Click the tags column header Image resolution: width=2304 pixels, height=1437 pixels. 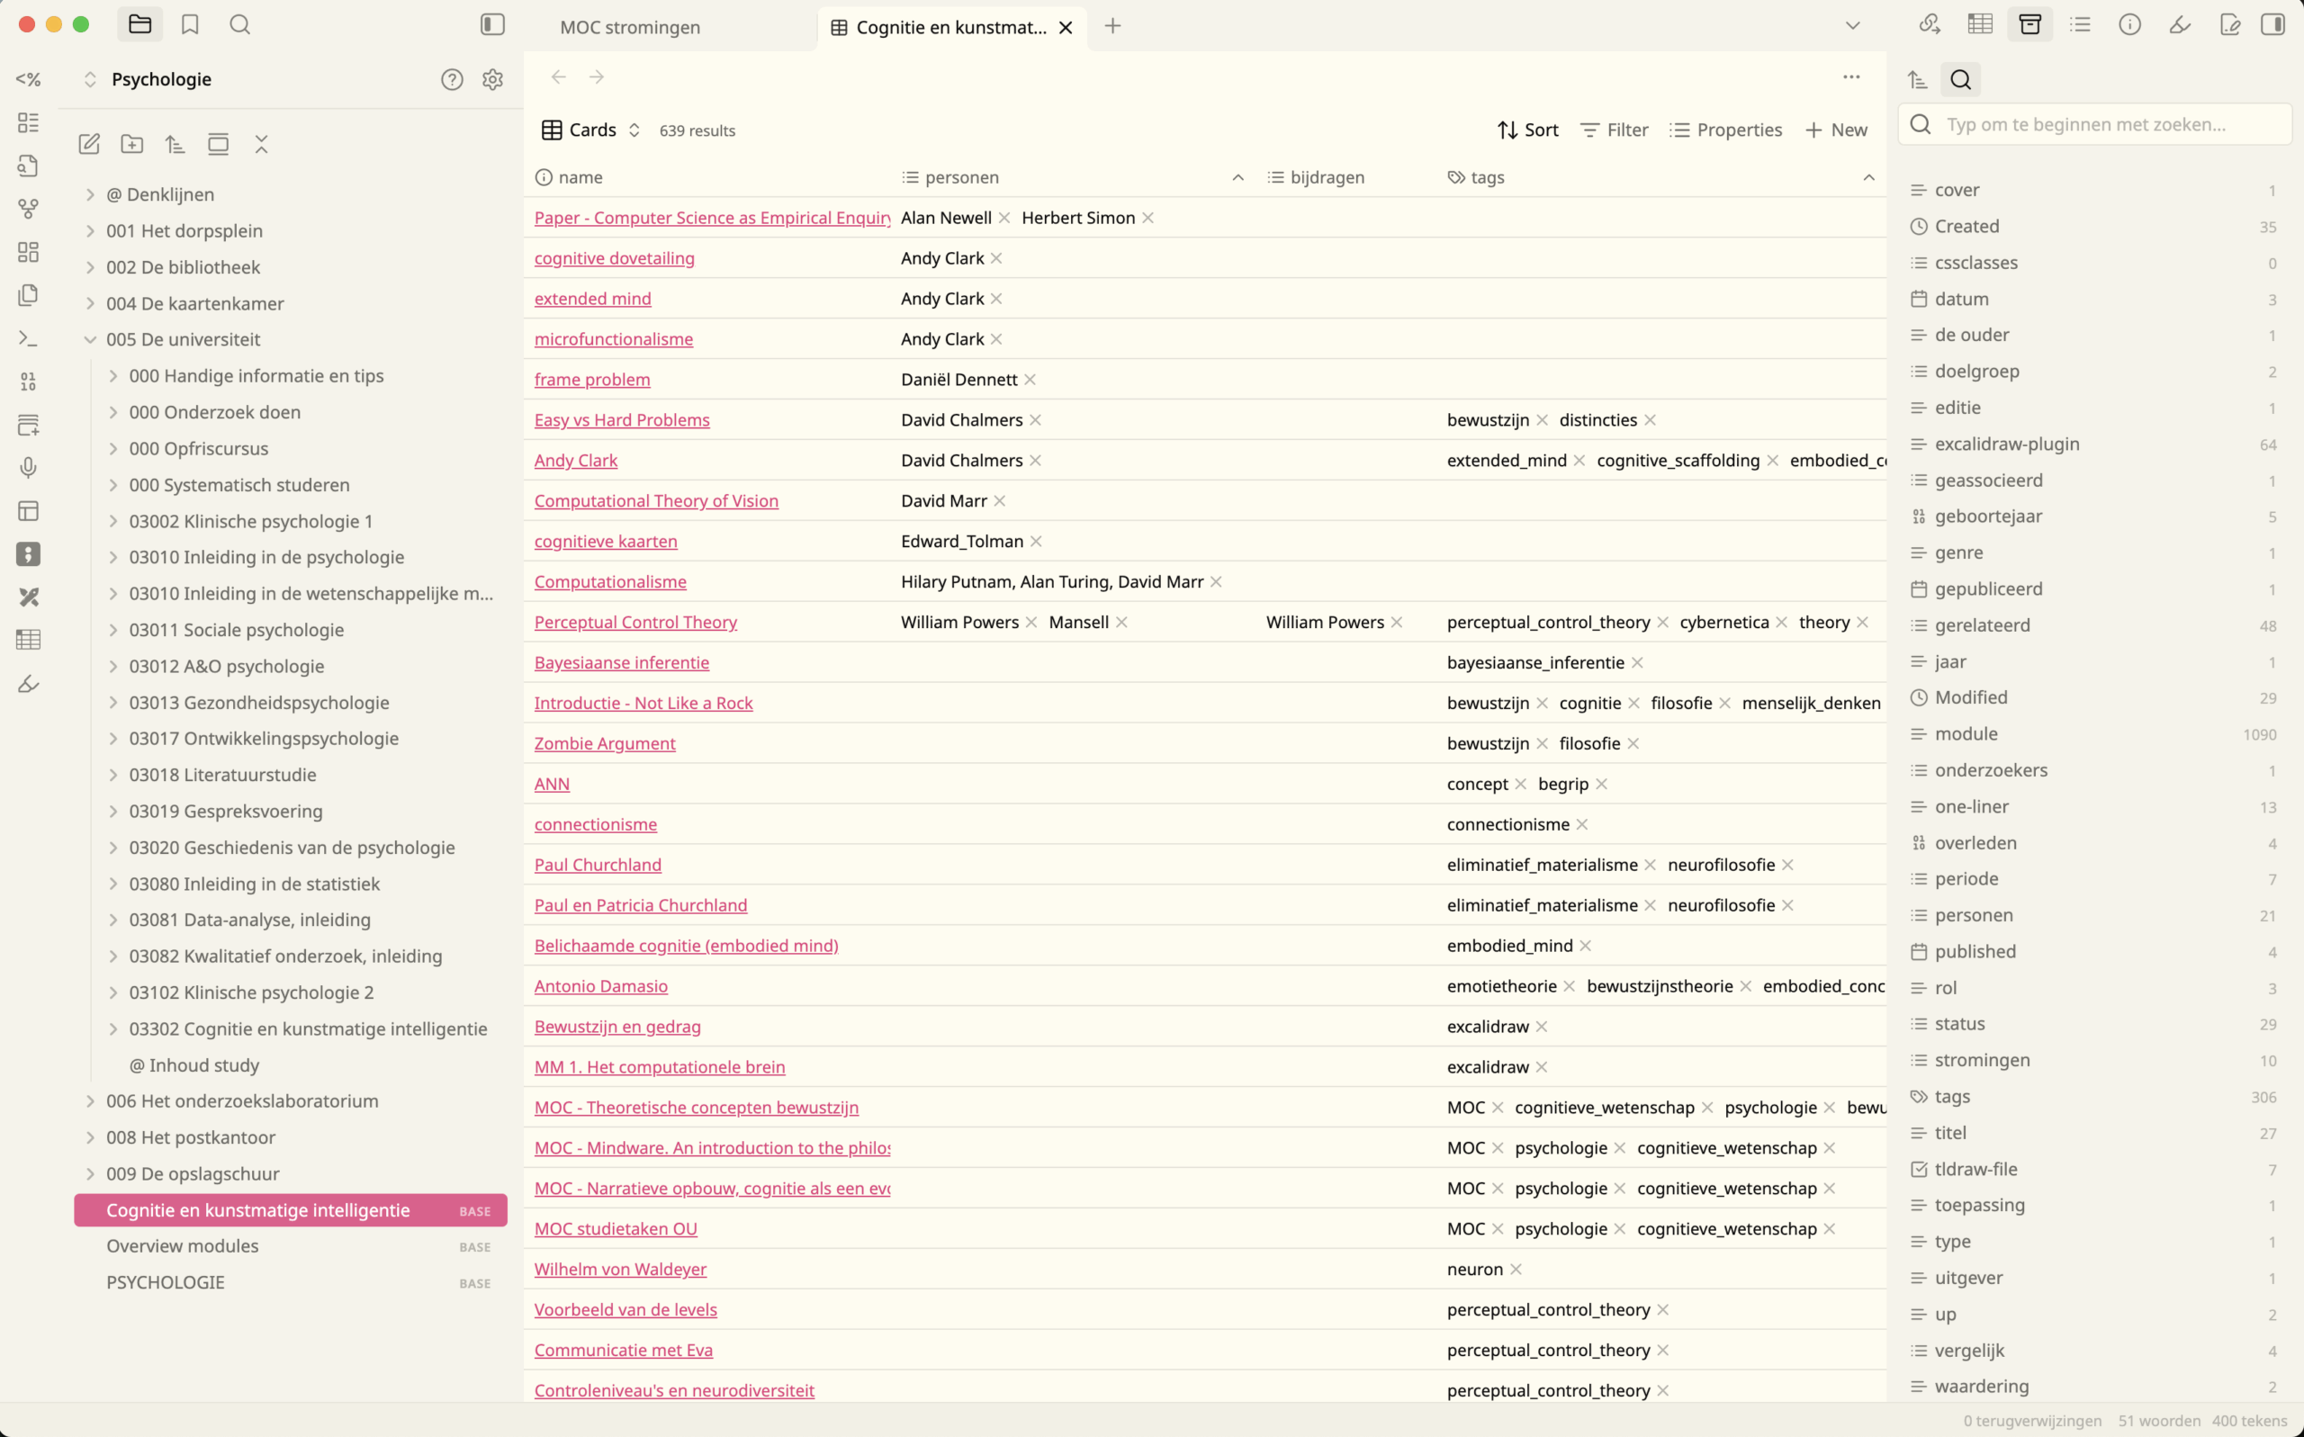coord(1660,178)
